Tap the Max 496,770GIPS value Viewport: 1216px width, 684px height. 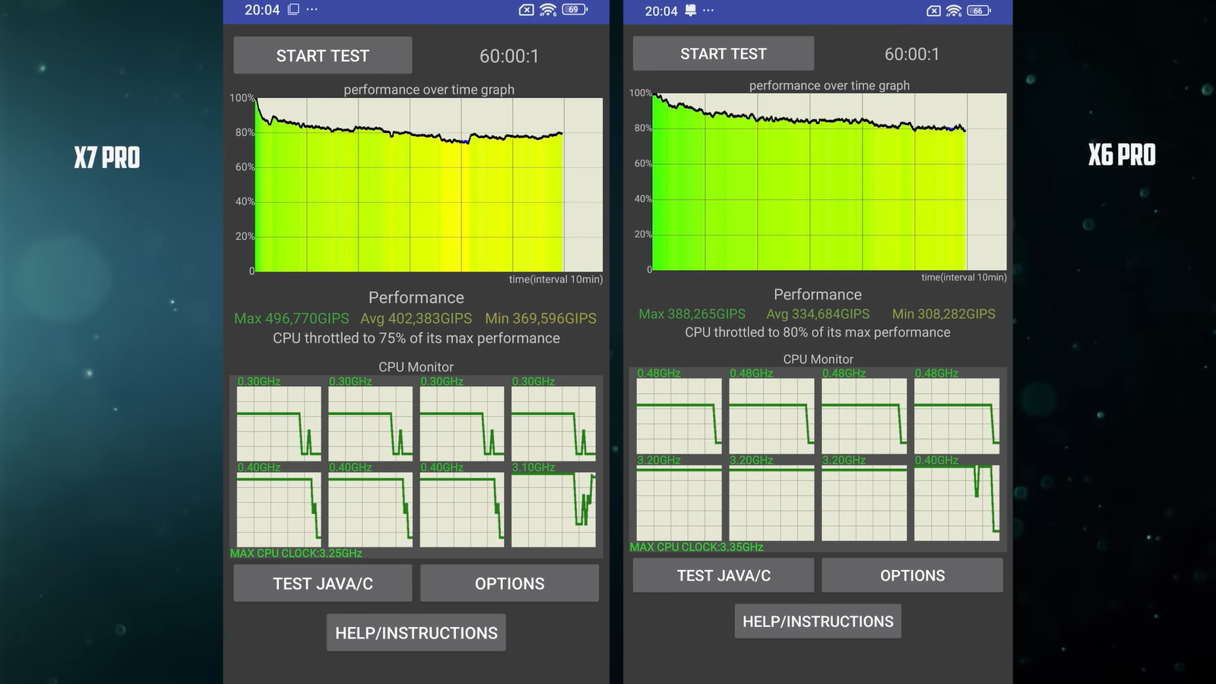(292, 318)
